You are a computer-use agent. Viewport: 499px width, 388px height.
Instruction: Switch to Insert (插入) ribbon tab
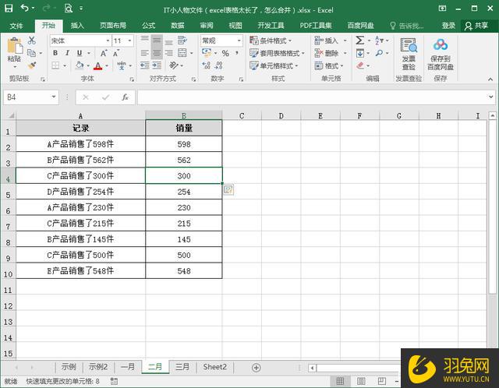click(x=77, y=26)
